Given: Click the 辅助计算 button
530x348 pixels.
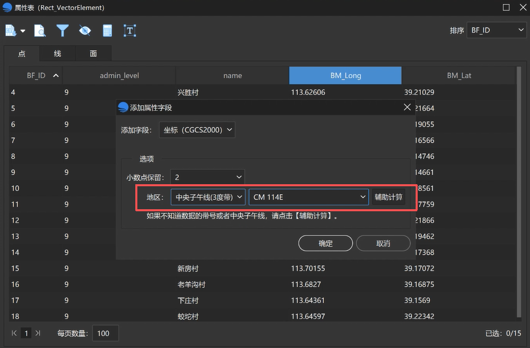Looking at the screenshot, I should [x=389, y=197].
